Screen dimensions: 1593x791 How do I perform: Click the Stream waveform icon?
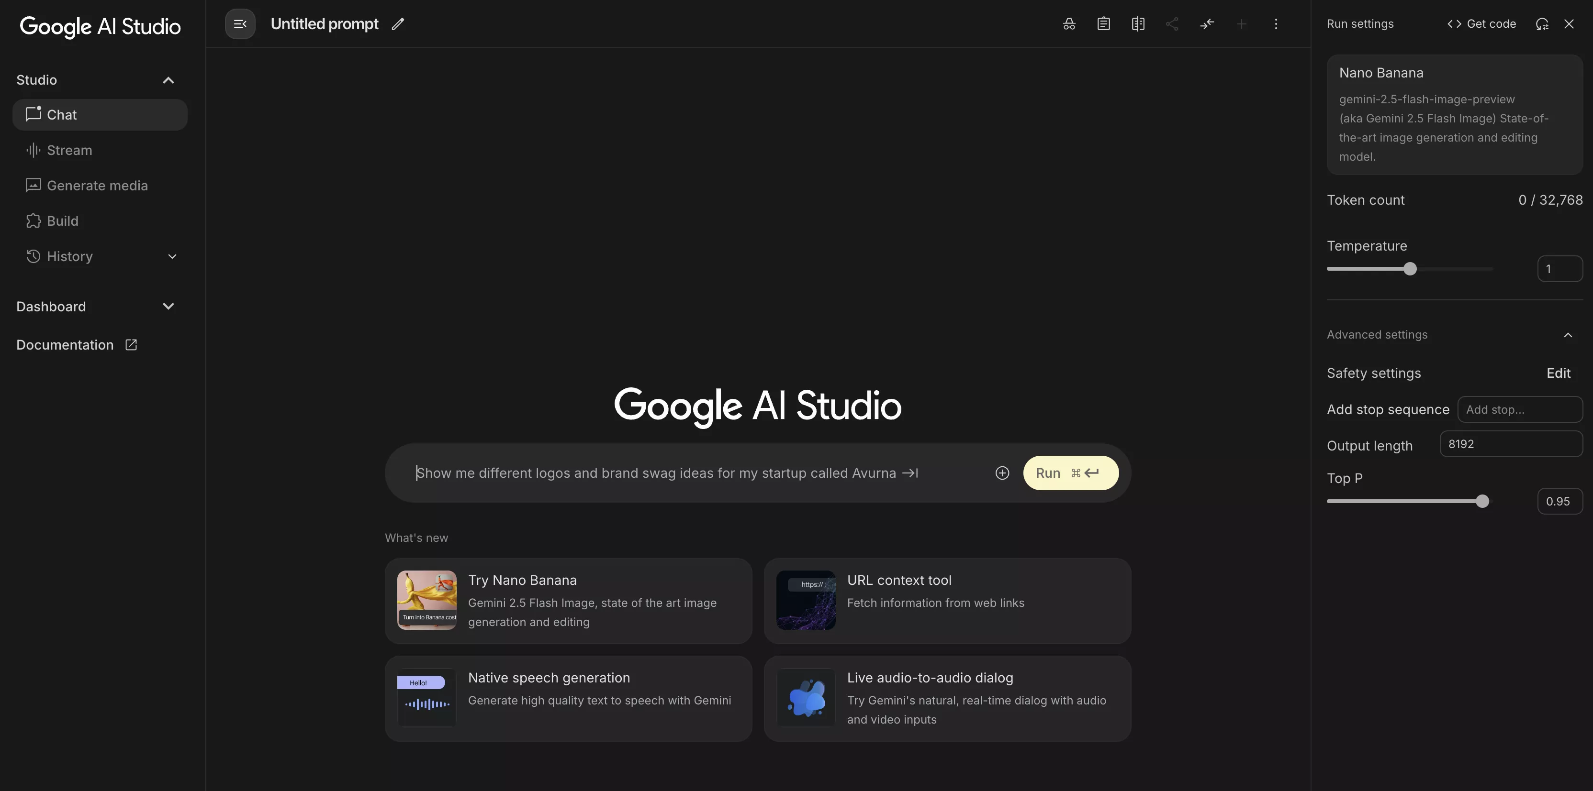[34, 150]
